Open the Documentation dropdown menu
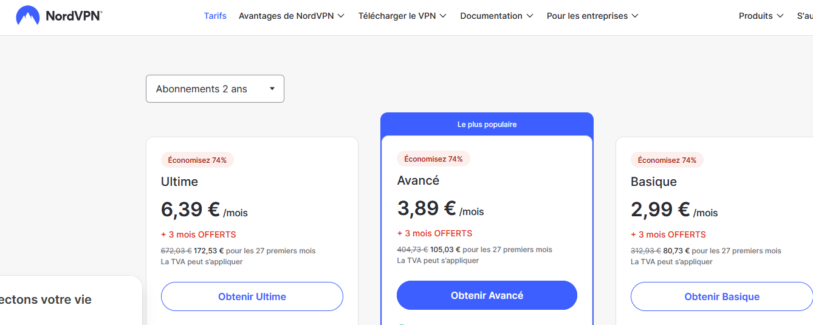This screenshot has width=813, height=325. (496, 16)
